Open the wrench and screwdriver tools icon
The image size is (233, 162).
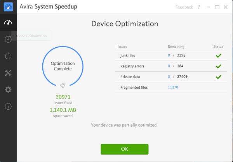[8, 73]
